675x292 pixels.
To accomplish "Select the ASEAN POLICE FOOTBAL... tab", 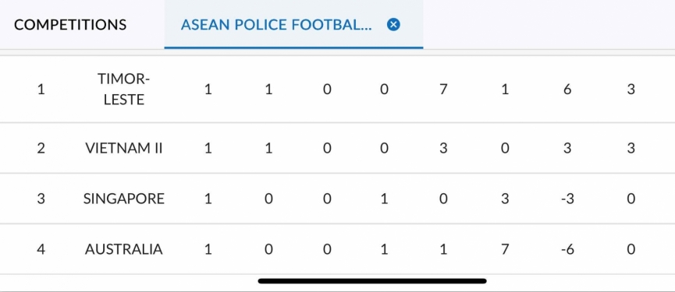I will click(276, 24).
